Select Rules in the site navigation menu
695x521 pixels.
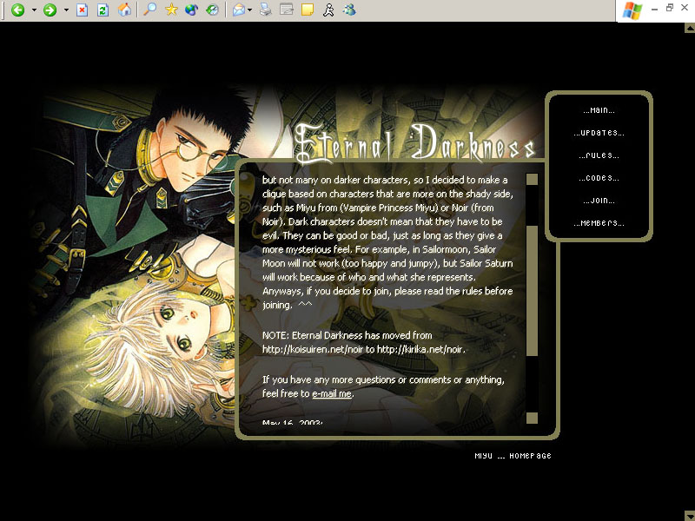599,156
